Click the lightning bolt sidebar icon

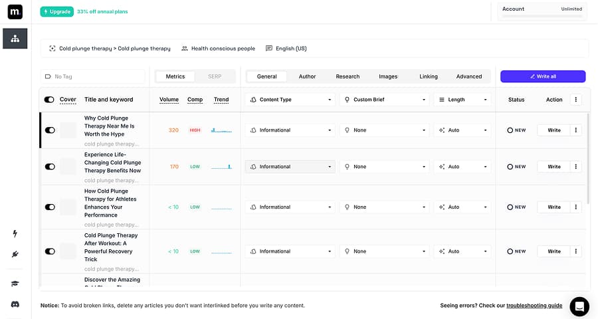coord(15,234)
